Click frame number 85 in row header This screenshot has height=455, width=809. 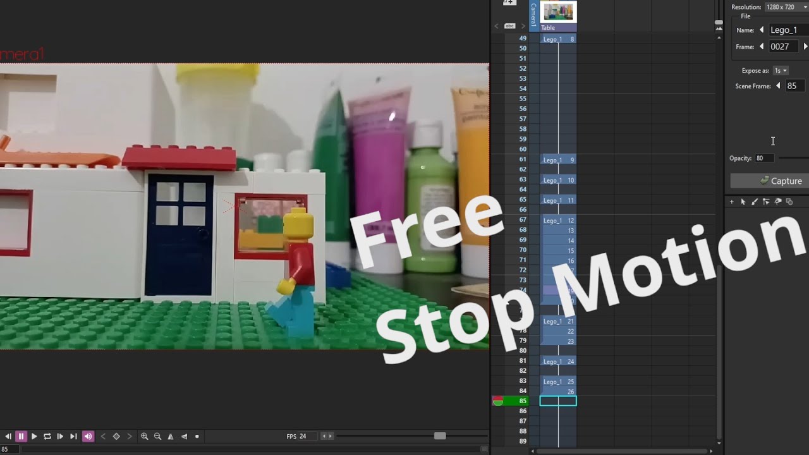click(523, 401)
